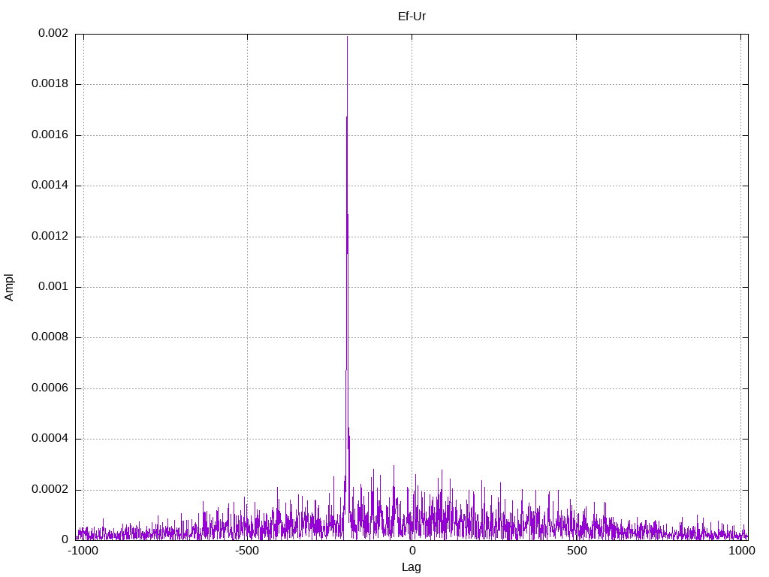Click the Lag x-axis label

pyautogui.click(x=411, y=567)
